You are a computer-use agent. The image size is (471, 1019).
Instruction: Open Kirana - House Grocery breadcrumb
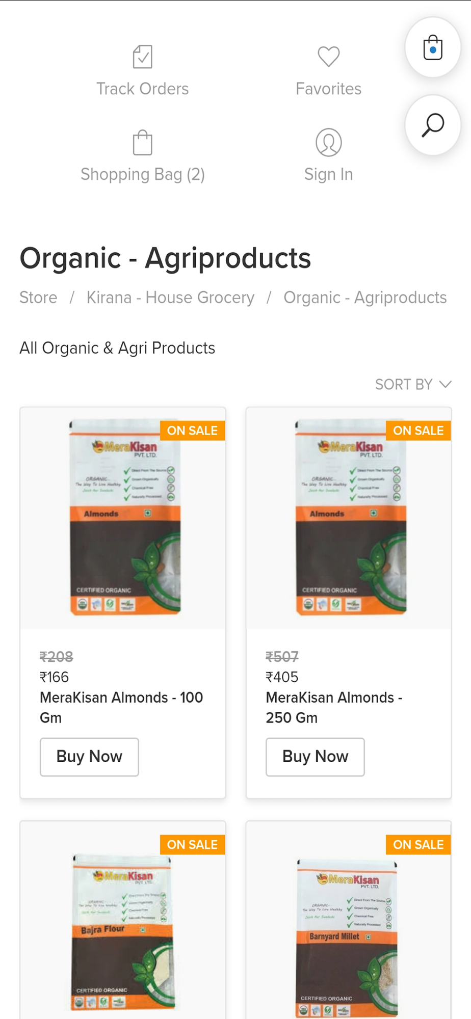(170, 298)
